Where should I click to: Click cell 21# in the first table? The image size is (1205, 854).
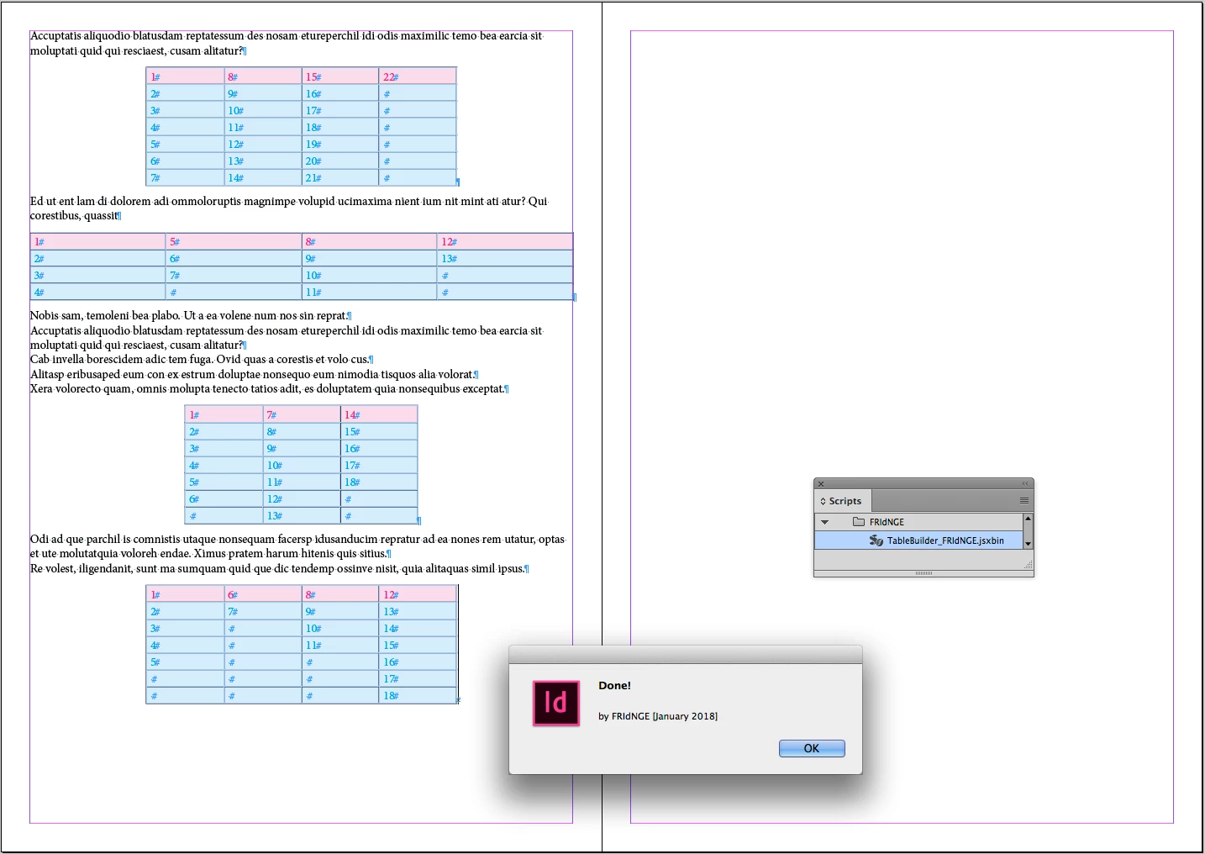pyautogui.click(x=340, y=177)
